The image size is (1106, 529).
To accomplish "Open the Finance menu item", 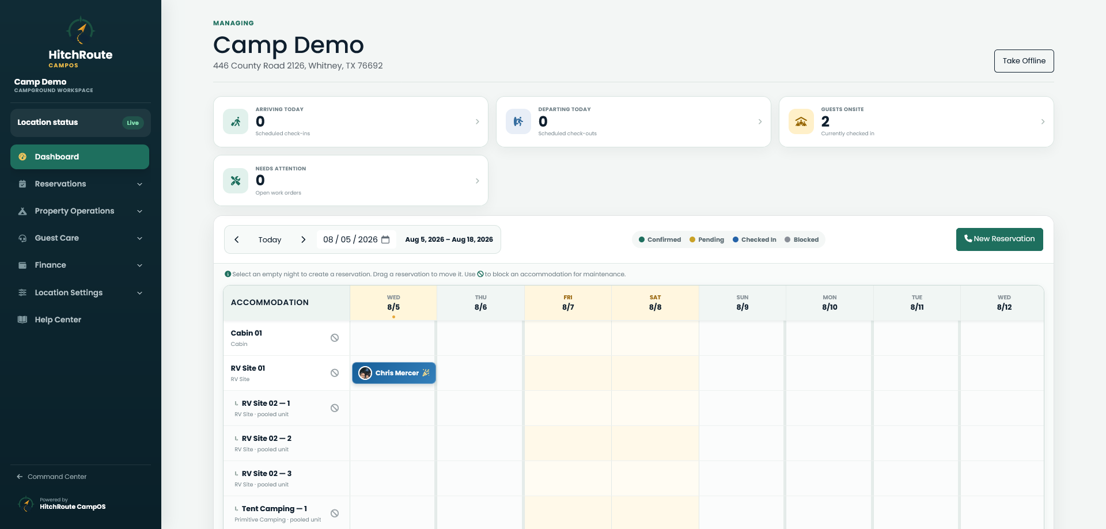I will click(x=80, y=265).
